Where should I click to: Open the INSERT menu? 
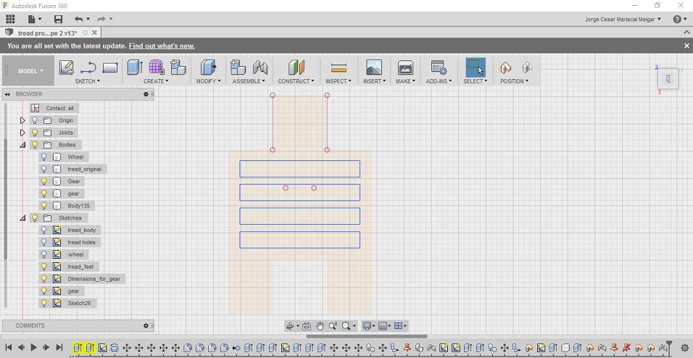coord(374,81)
